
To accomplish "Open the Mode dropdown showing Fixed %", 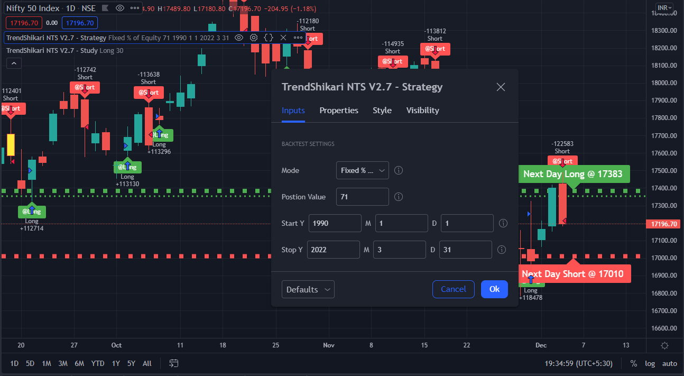I will 363,170.
